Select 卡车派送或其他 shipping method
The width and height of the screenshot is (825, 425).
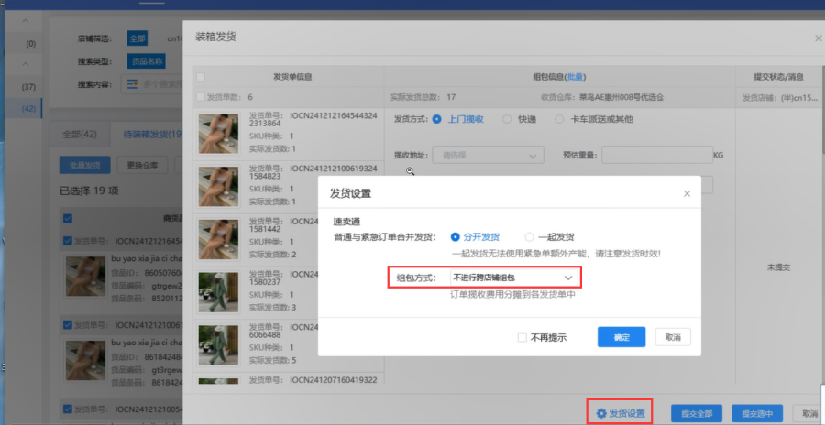point(594,119)
